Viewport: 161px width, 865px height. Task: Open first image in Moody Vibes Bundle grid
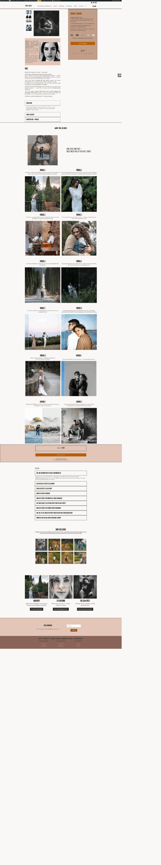41,545
